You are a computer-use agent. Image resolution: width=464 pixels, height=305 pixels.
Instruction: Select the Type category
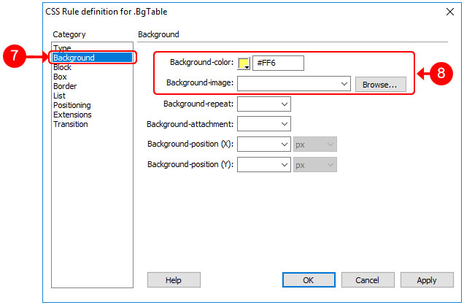tap(62, 48)
